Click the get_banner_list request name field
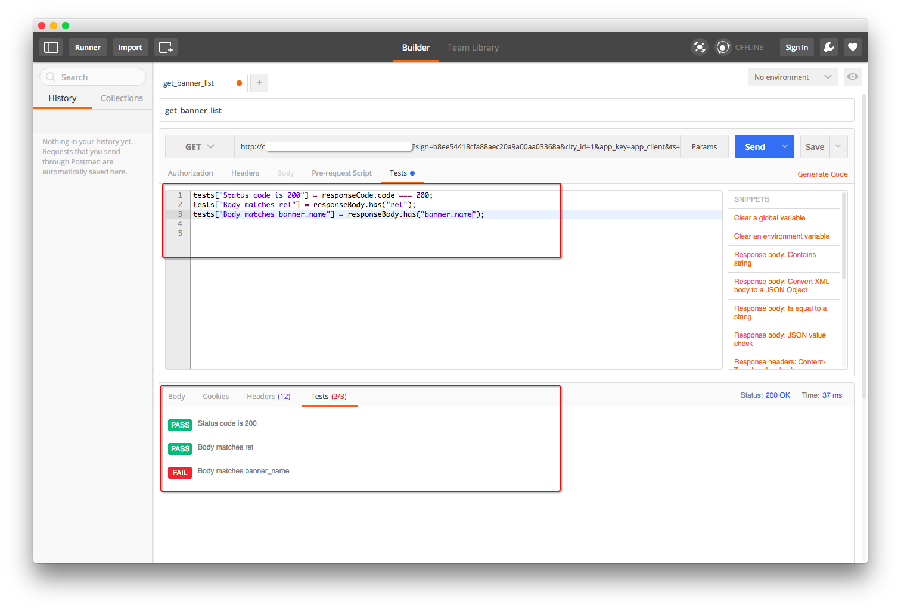The height and width of the screenshot is (611, 901). click(x=507, y=110)
